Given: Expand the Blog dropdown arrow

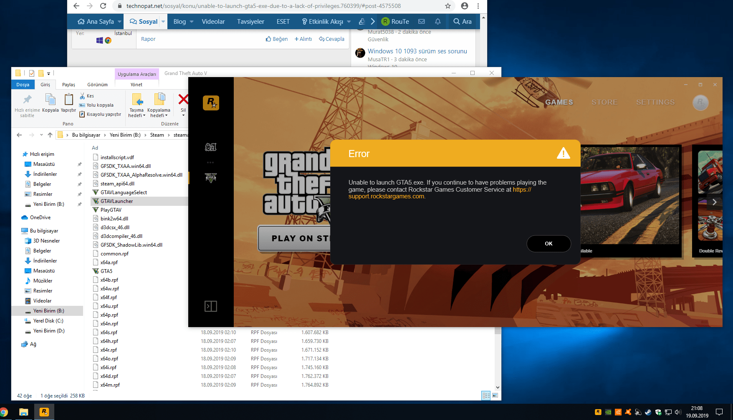Looking at the screenshot, I should (x=192, y=22).
